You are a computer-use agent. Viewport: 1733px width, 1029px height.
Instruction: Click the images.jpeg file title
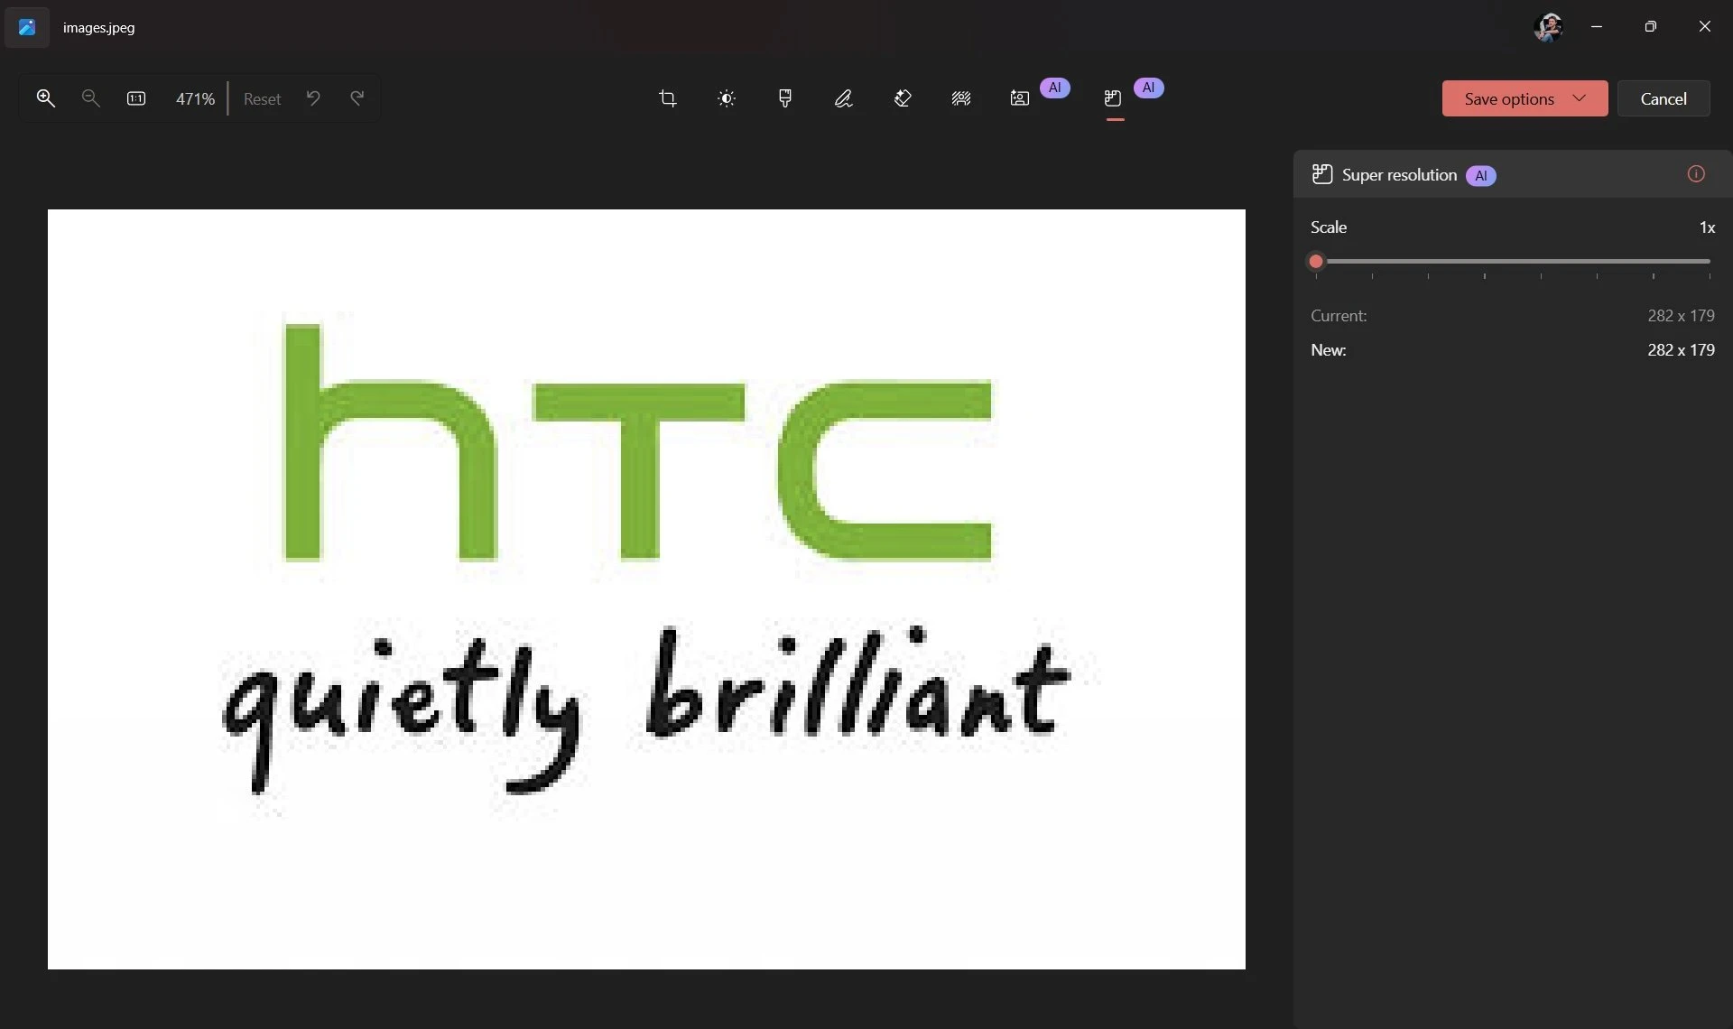click(x=98, y=27)
